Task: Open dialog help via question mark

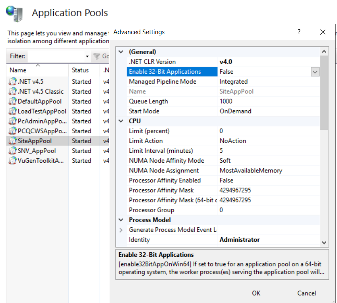Action: tap(299, 32)
